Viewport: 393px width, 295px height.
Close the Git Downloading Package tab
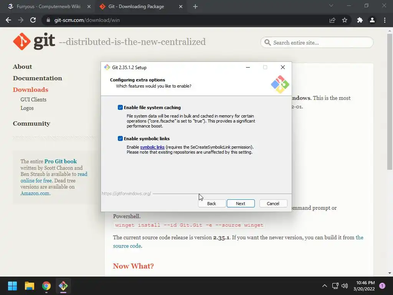coord(181,7)
